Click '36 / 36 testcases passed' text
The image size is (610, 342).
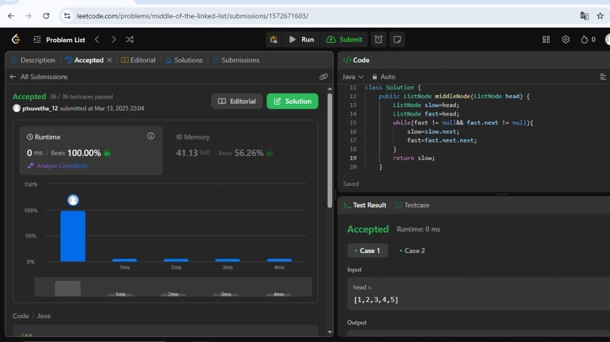tap(81, 97)
